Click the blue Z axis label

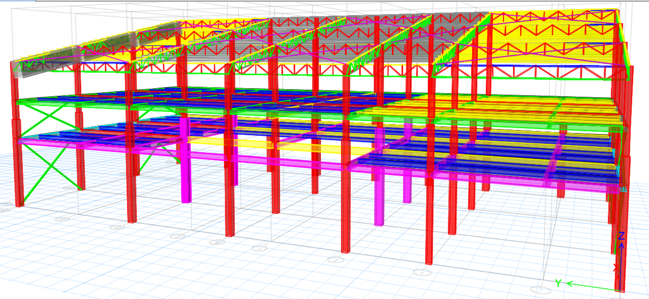point(621,236)
